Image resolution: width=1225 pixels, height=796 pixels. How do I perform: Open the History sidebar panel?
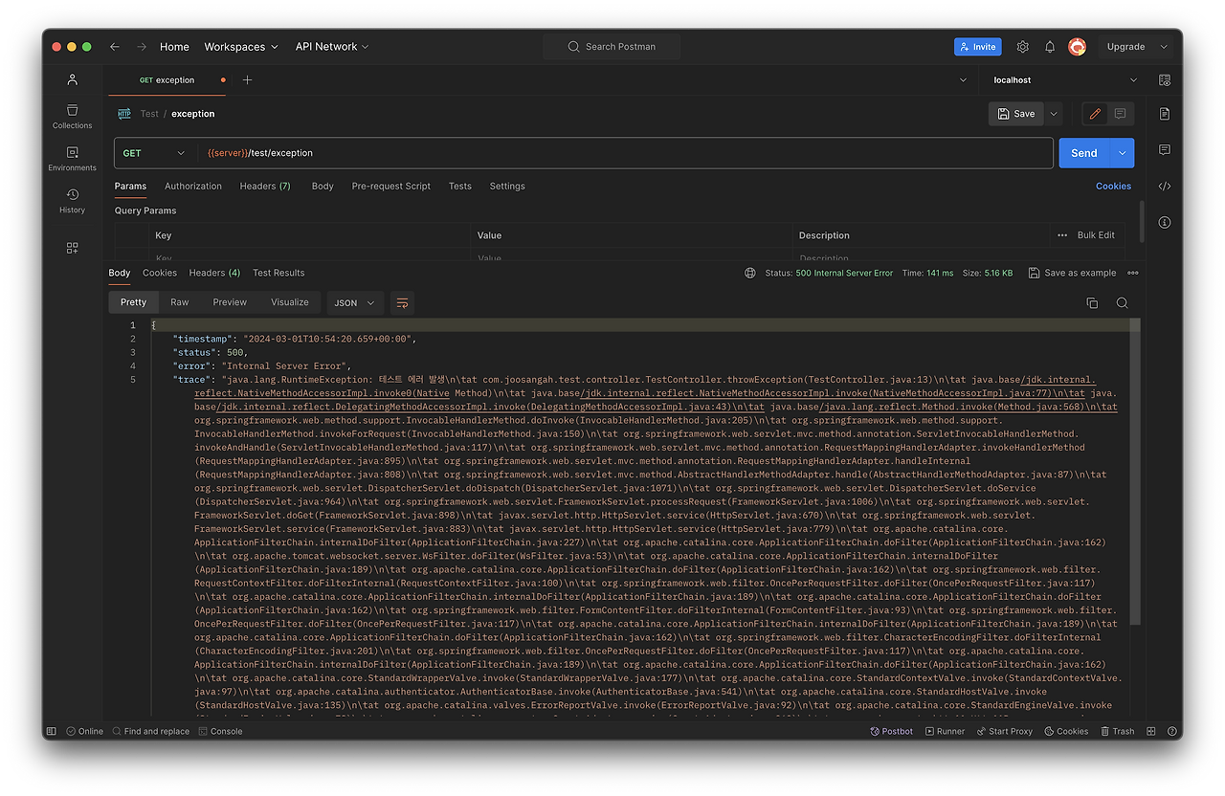click(72, 195)
